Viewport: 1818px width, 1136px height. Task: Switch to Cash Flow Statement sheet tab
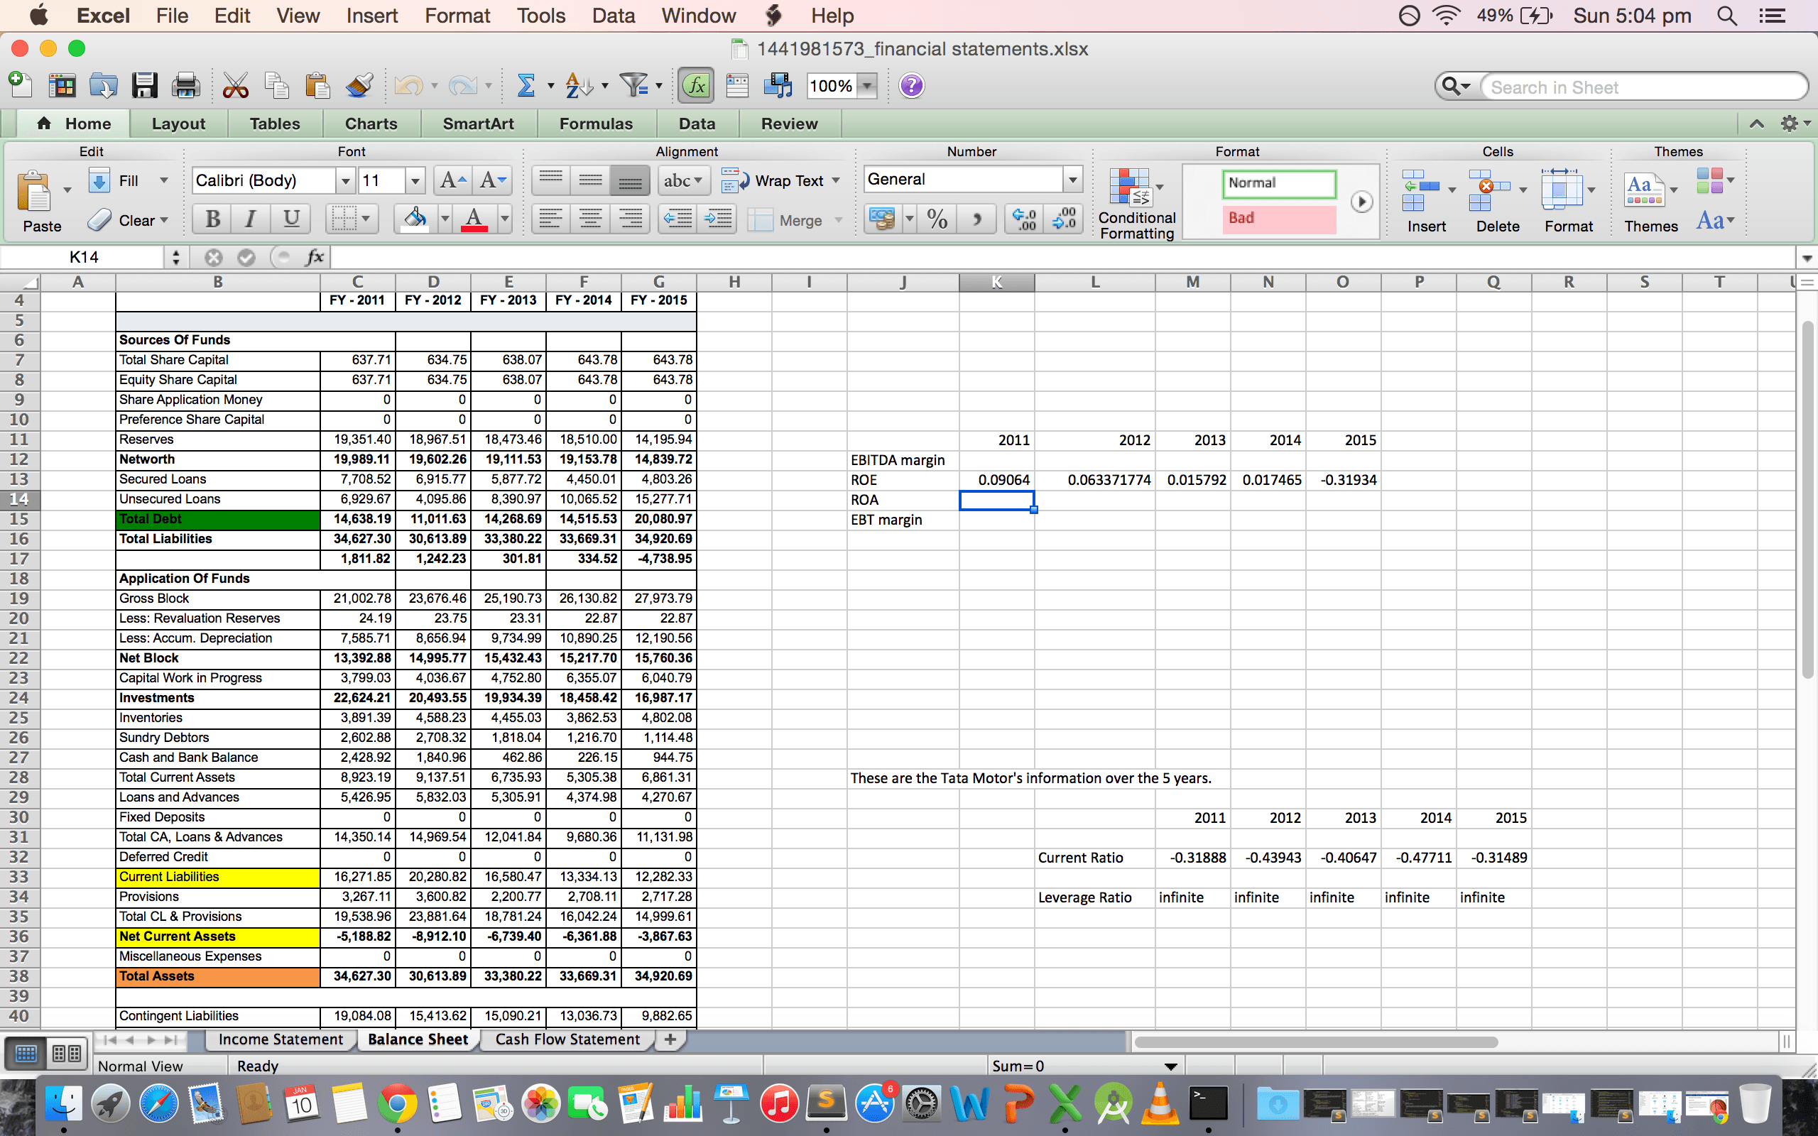point(567,1039)
